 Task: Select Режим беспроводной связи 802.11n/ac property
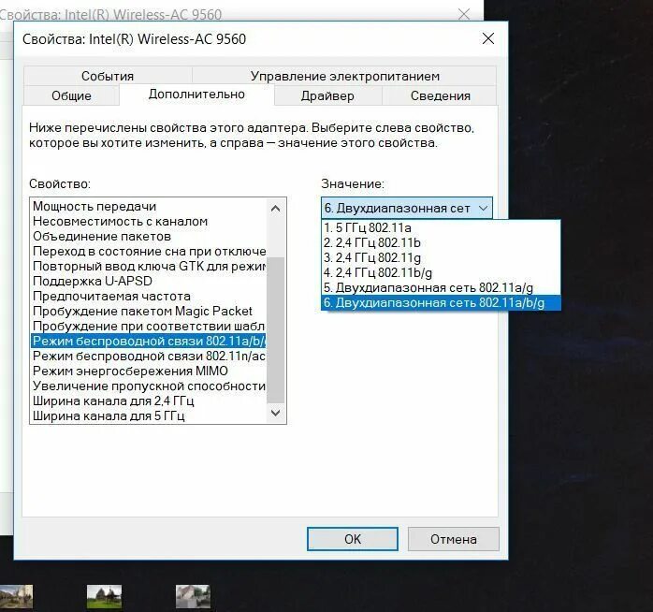tap(148, 357)
